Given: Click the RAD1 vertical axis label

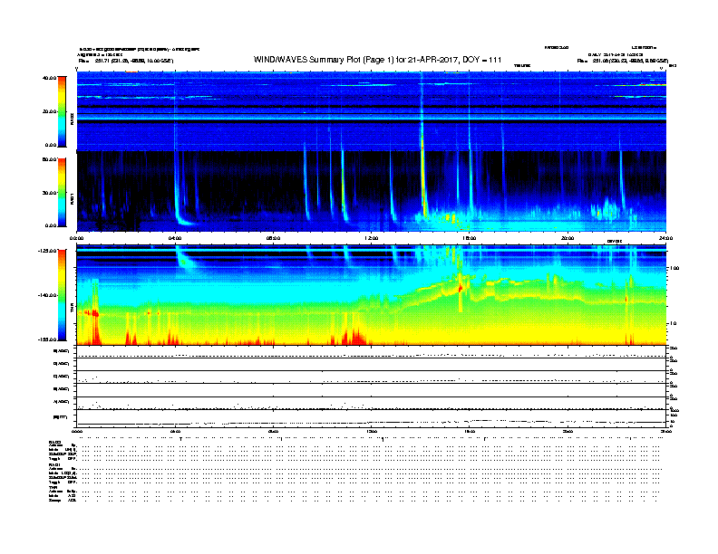Looking at the screenshot, I should [72, 198].
